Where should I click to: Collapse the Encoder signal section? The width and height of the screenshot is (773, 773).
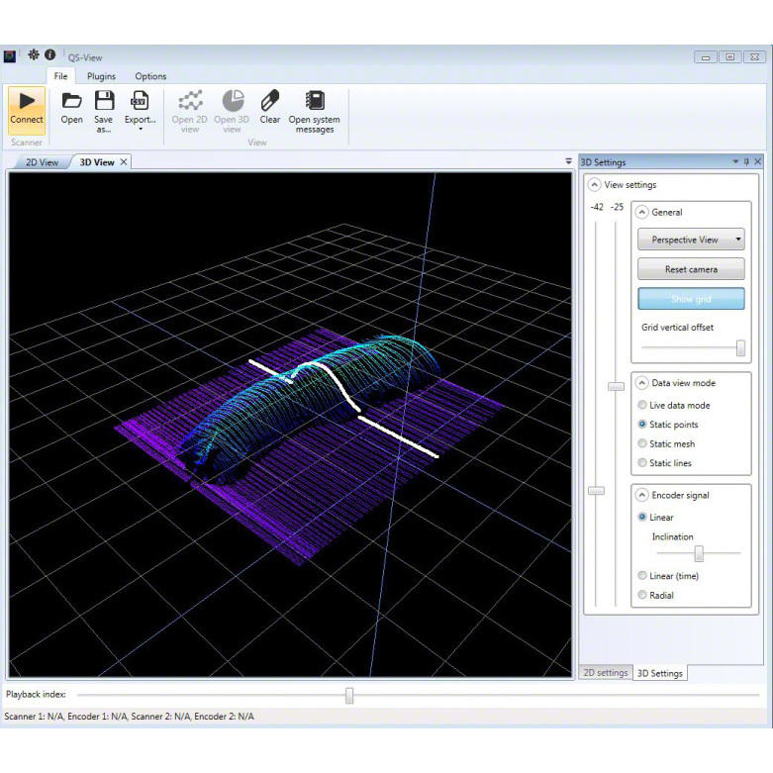[x=642, y=495]
